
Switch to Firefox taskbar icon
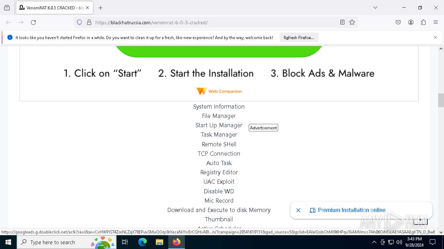point(177,242)
